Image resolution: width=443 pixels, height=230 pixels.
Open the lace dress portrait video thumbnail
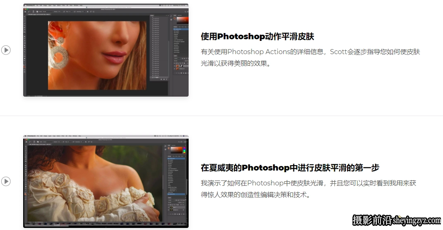(x=106, y=181)
